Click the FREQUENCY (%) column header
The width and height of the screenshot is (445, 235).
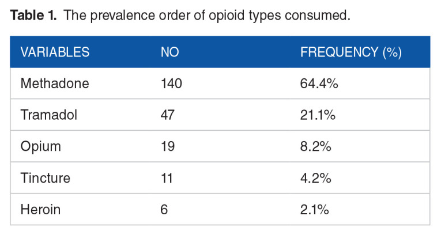pyautogui.click(x=351, y=52)
